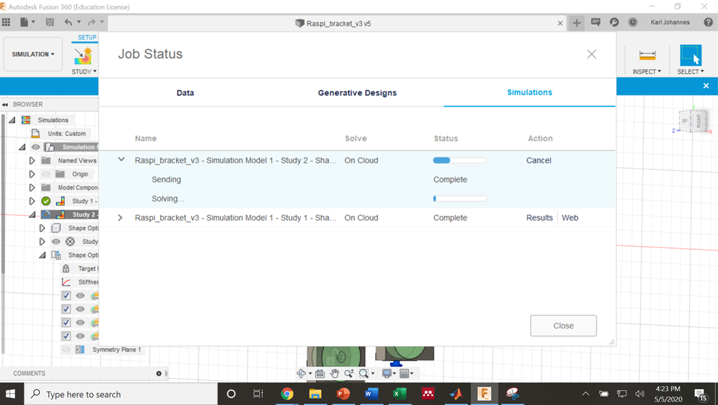Viewport: 718px width, 405px height.
Task: Select the Pan hand tool
Action: [x=335, y=374]
